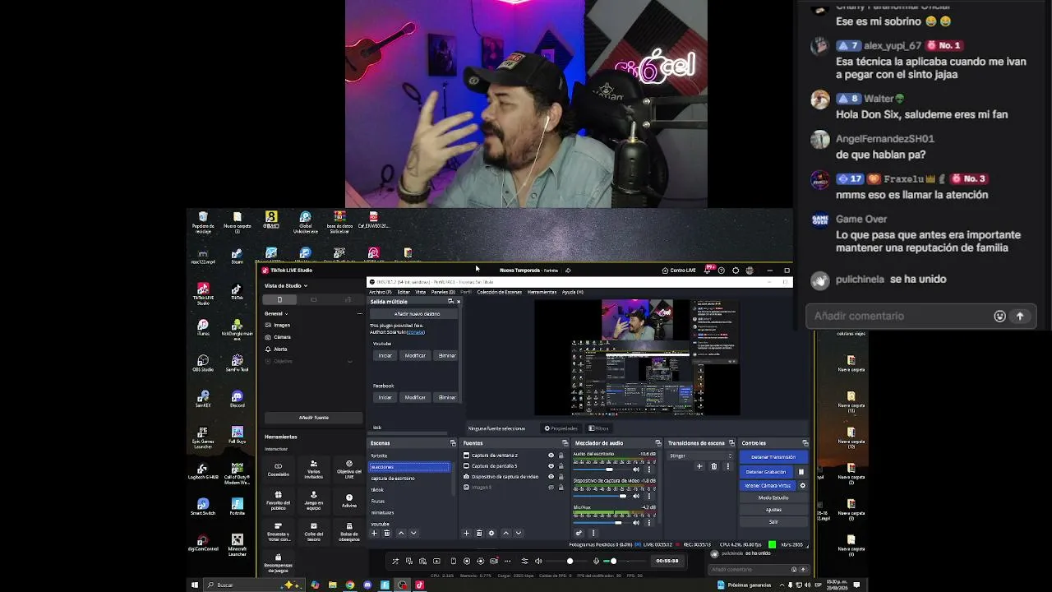Viewport: 1052px width, 592px height.
Task: Click Detener Transmisión button
Action: 773,457
